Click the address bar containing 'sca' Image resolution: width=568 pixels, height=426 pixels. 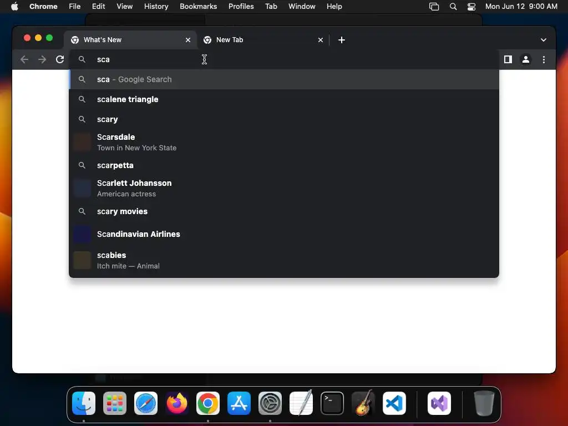tap(283, 59)
